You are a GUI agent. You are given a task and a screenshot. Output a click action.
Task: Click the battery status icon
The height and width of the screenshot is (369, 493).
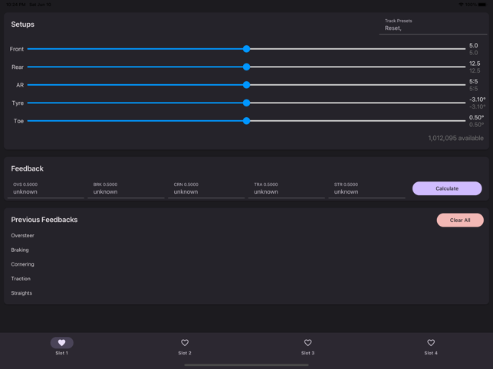[x=482, y=5]
